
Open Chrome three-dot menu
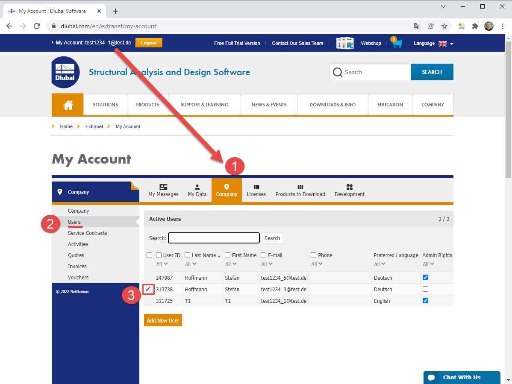click(x=503, y=26)
